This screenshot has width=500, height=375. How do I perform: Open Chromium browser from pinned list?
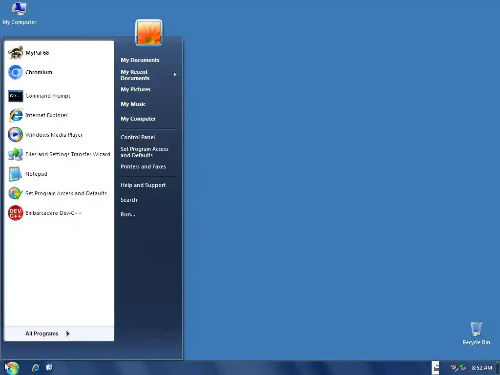point(59,72)
